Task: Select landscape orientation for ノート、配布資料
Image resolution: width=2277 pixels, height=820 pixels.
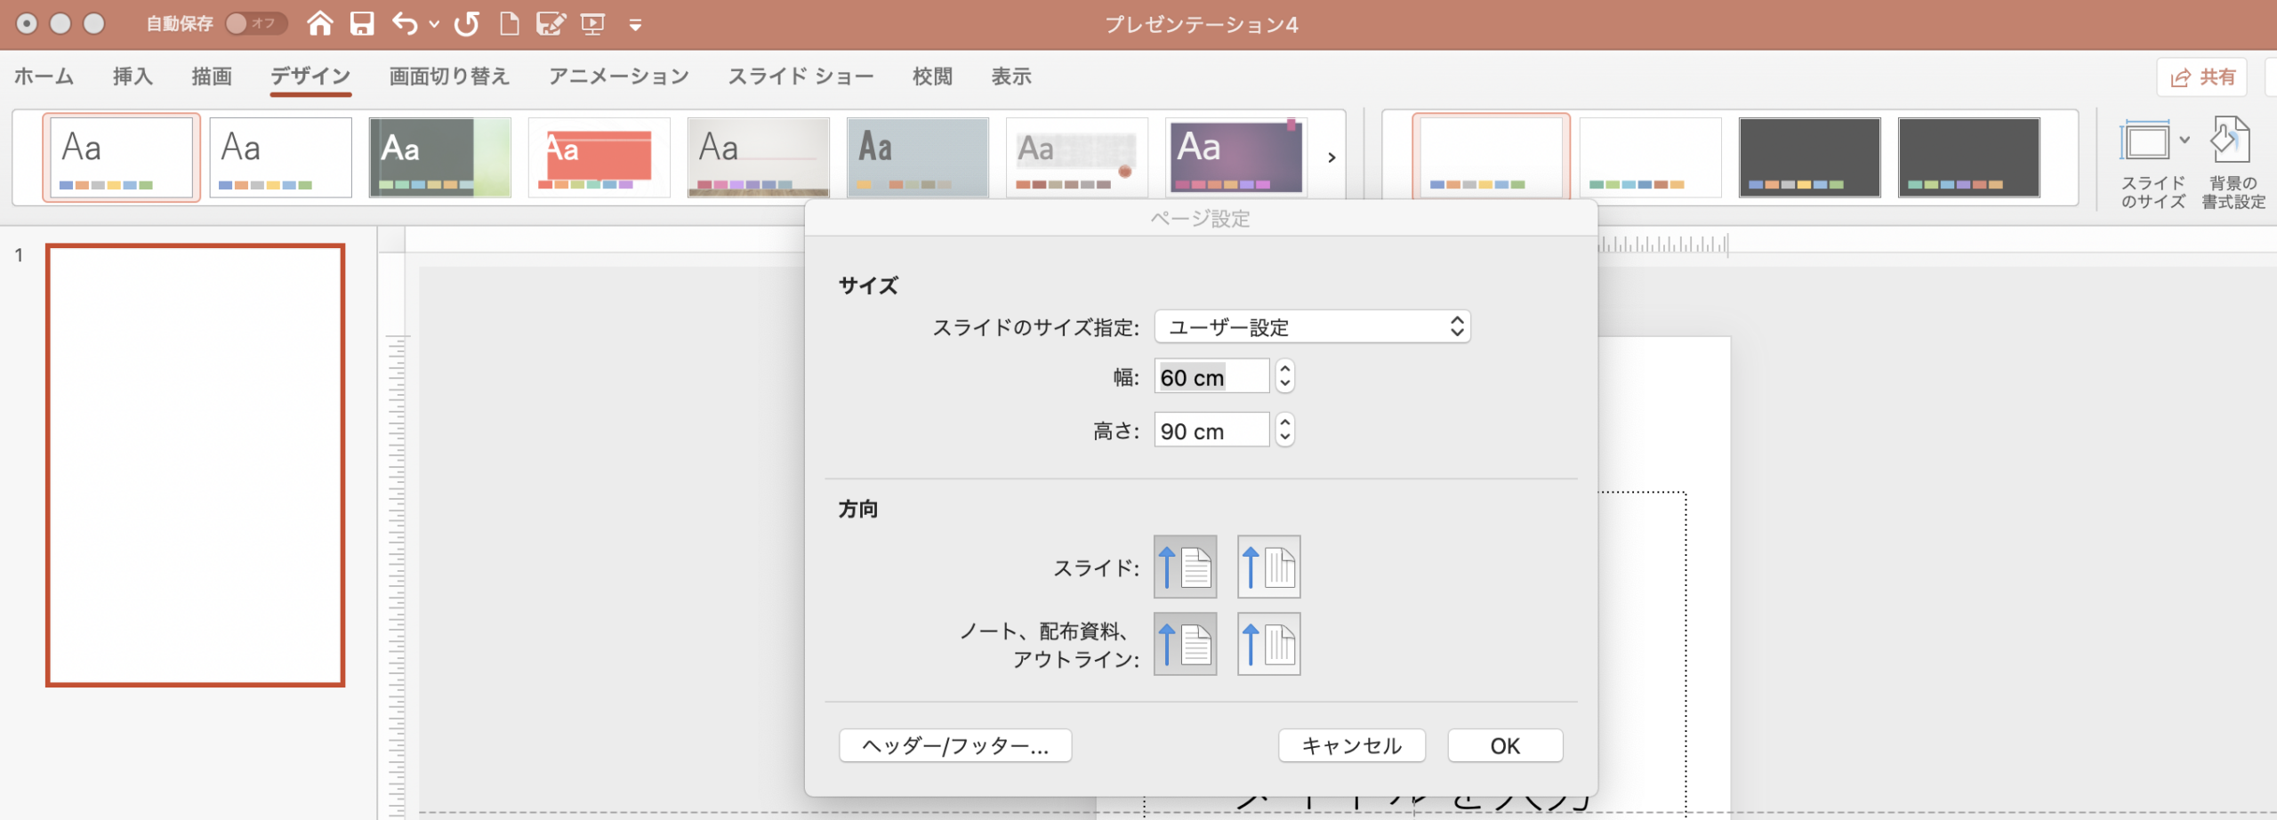Action: [1268, 644]
